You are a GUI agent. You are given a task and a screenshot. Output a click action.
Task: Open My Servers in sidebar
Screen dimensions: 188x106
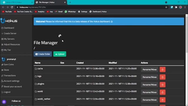pyautogui.click(x=8, y=39)
